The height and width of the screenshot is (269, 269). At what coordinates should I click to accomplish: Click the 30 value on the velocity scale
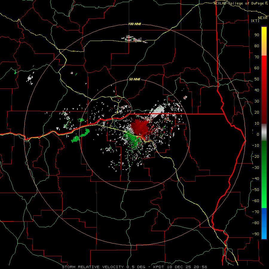(257, 101)
